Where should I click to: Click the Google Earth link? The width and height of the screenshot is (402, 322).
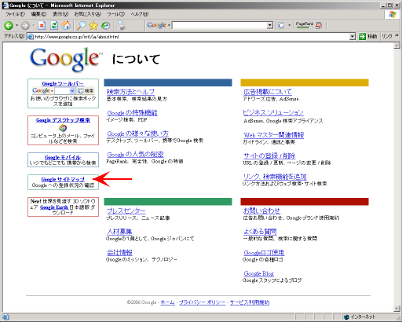tap(54, 207)
